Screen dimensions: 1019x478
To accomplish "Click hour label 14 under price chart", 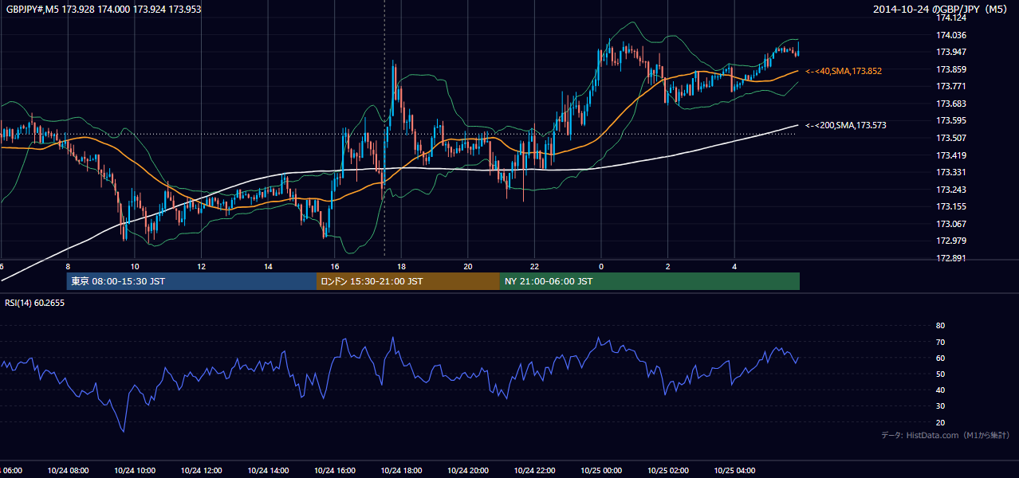I will (268, 267).
